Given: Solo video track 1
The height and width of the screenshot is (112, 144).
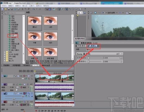Looking at the screenshot, I should pyautogui.click(x=32, y=76).
